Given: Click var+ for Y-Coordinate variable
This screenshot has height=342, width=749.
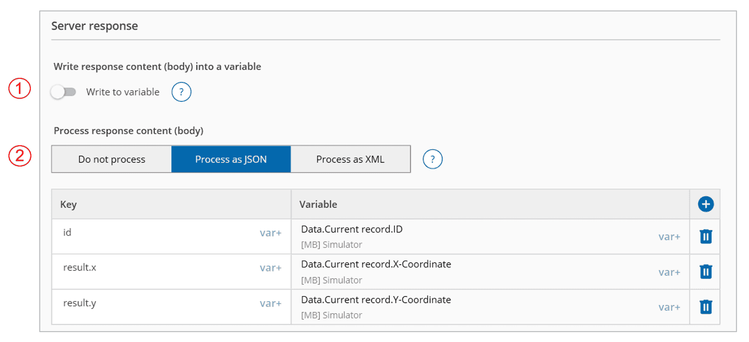Looking at the screenshot, I should 669,307.
